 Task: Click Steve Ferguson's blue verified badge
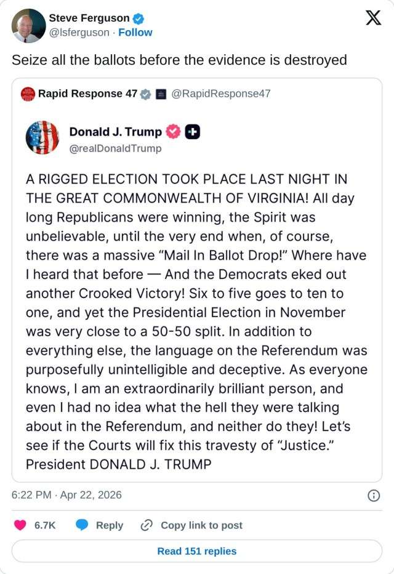point(138,18)
